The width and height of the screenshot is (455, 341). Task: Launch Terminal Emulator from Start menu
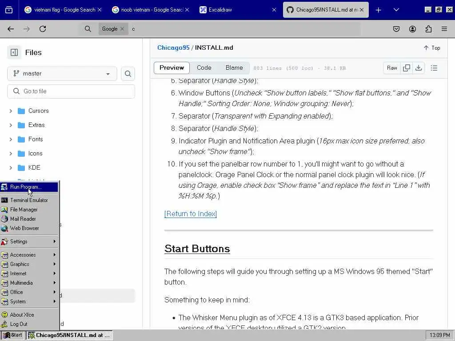click(x=29, y=200)
